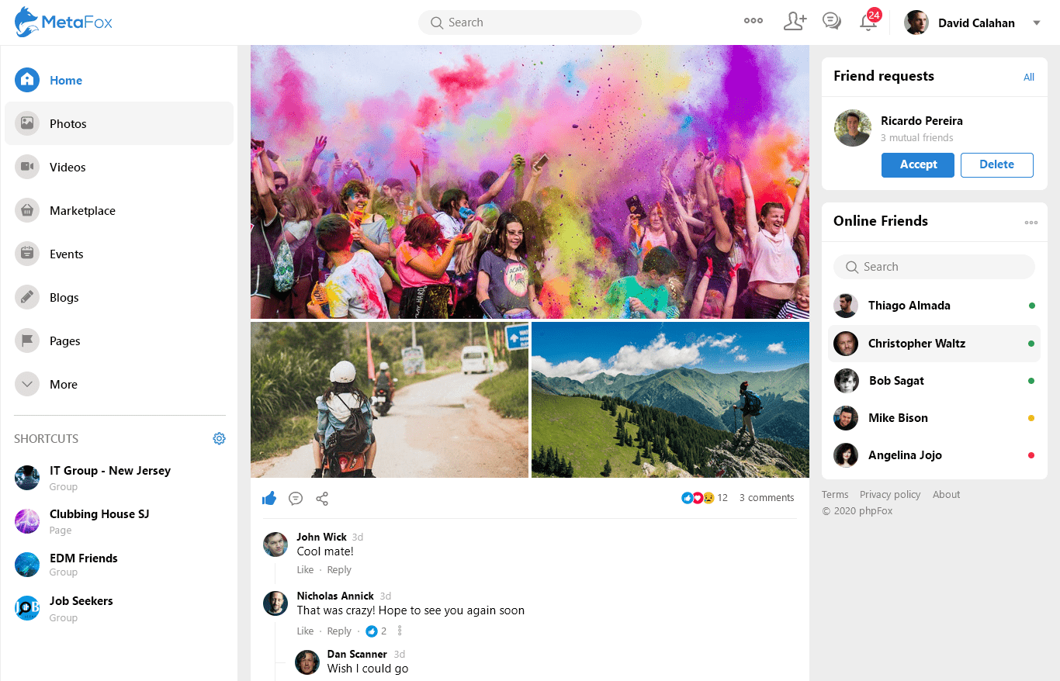Image resolution: width=1060 pixels, height=681 pixels.
Task: Open Events from the left sidebar
Action: pos(67,254)
